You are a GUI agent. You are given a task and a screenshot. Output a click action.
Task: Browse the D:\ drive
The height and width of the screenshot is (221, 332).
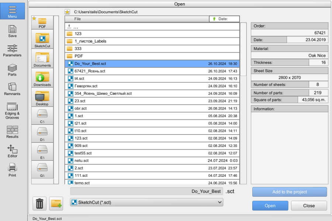coord(42,134)
